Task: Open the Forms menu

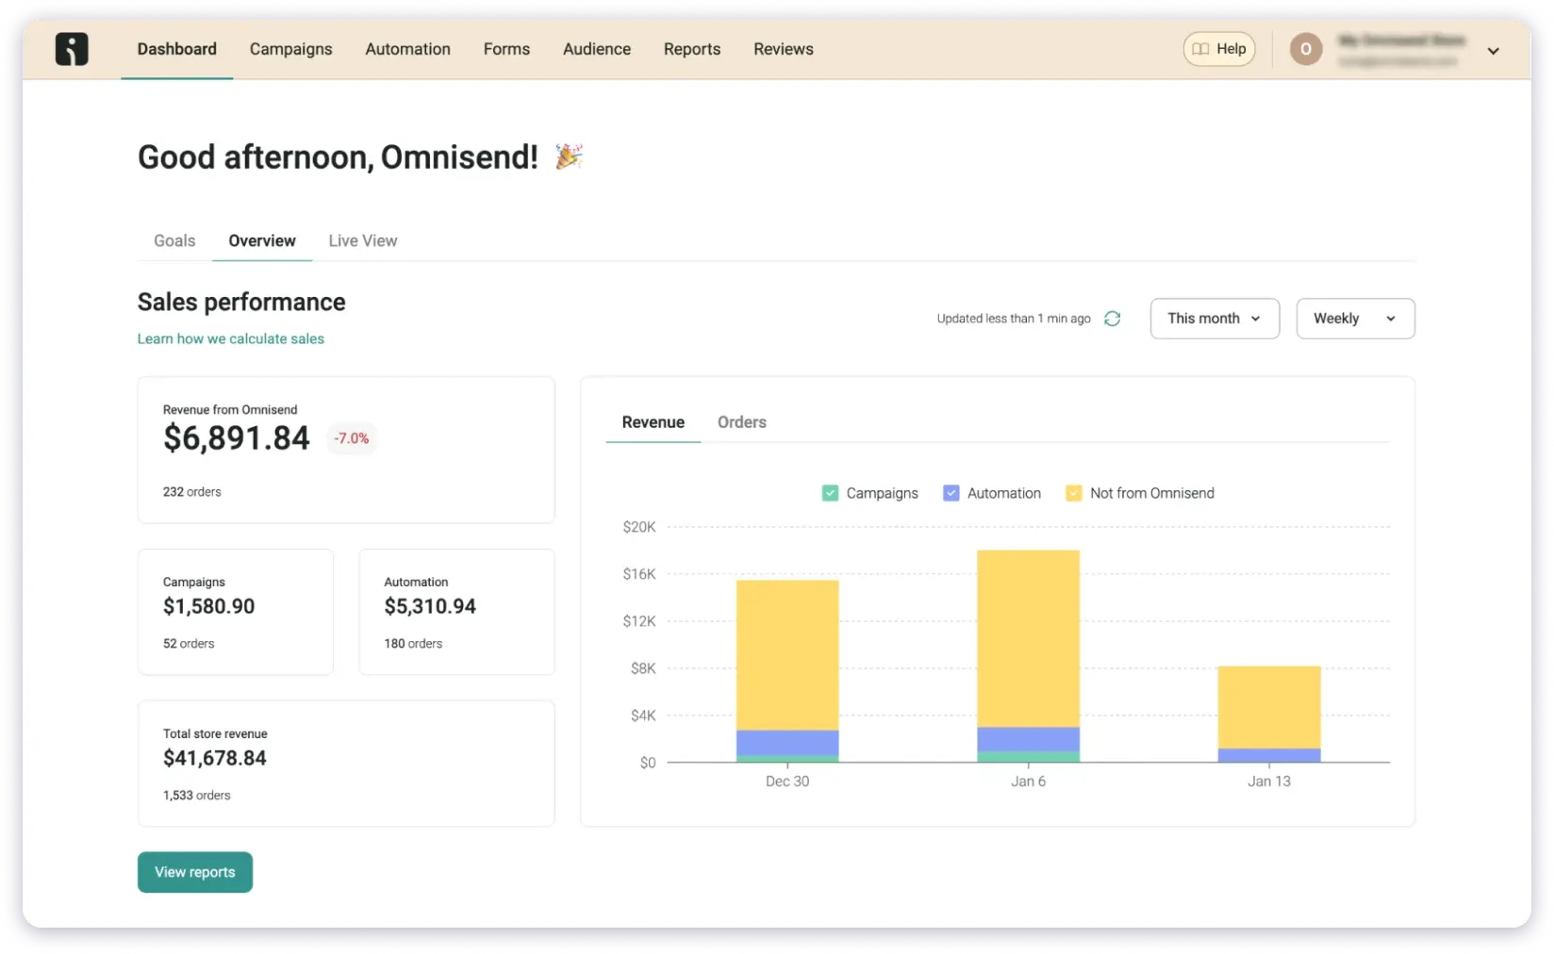Action: (506, 49)
